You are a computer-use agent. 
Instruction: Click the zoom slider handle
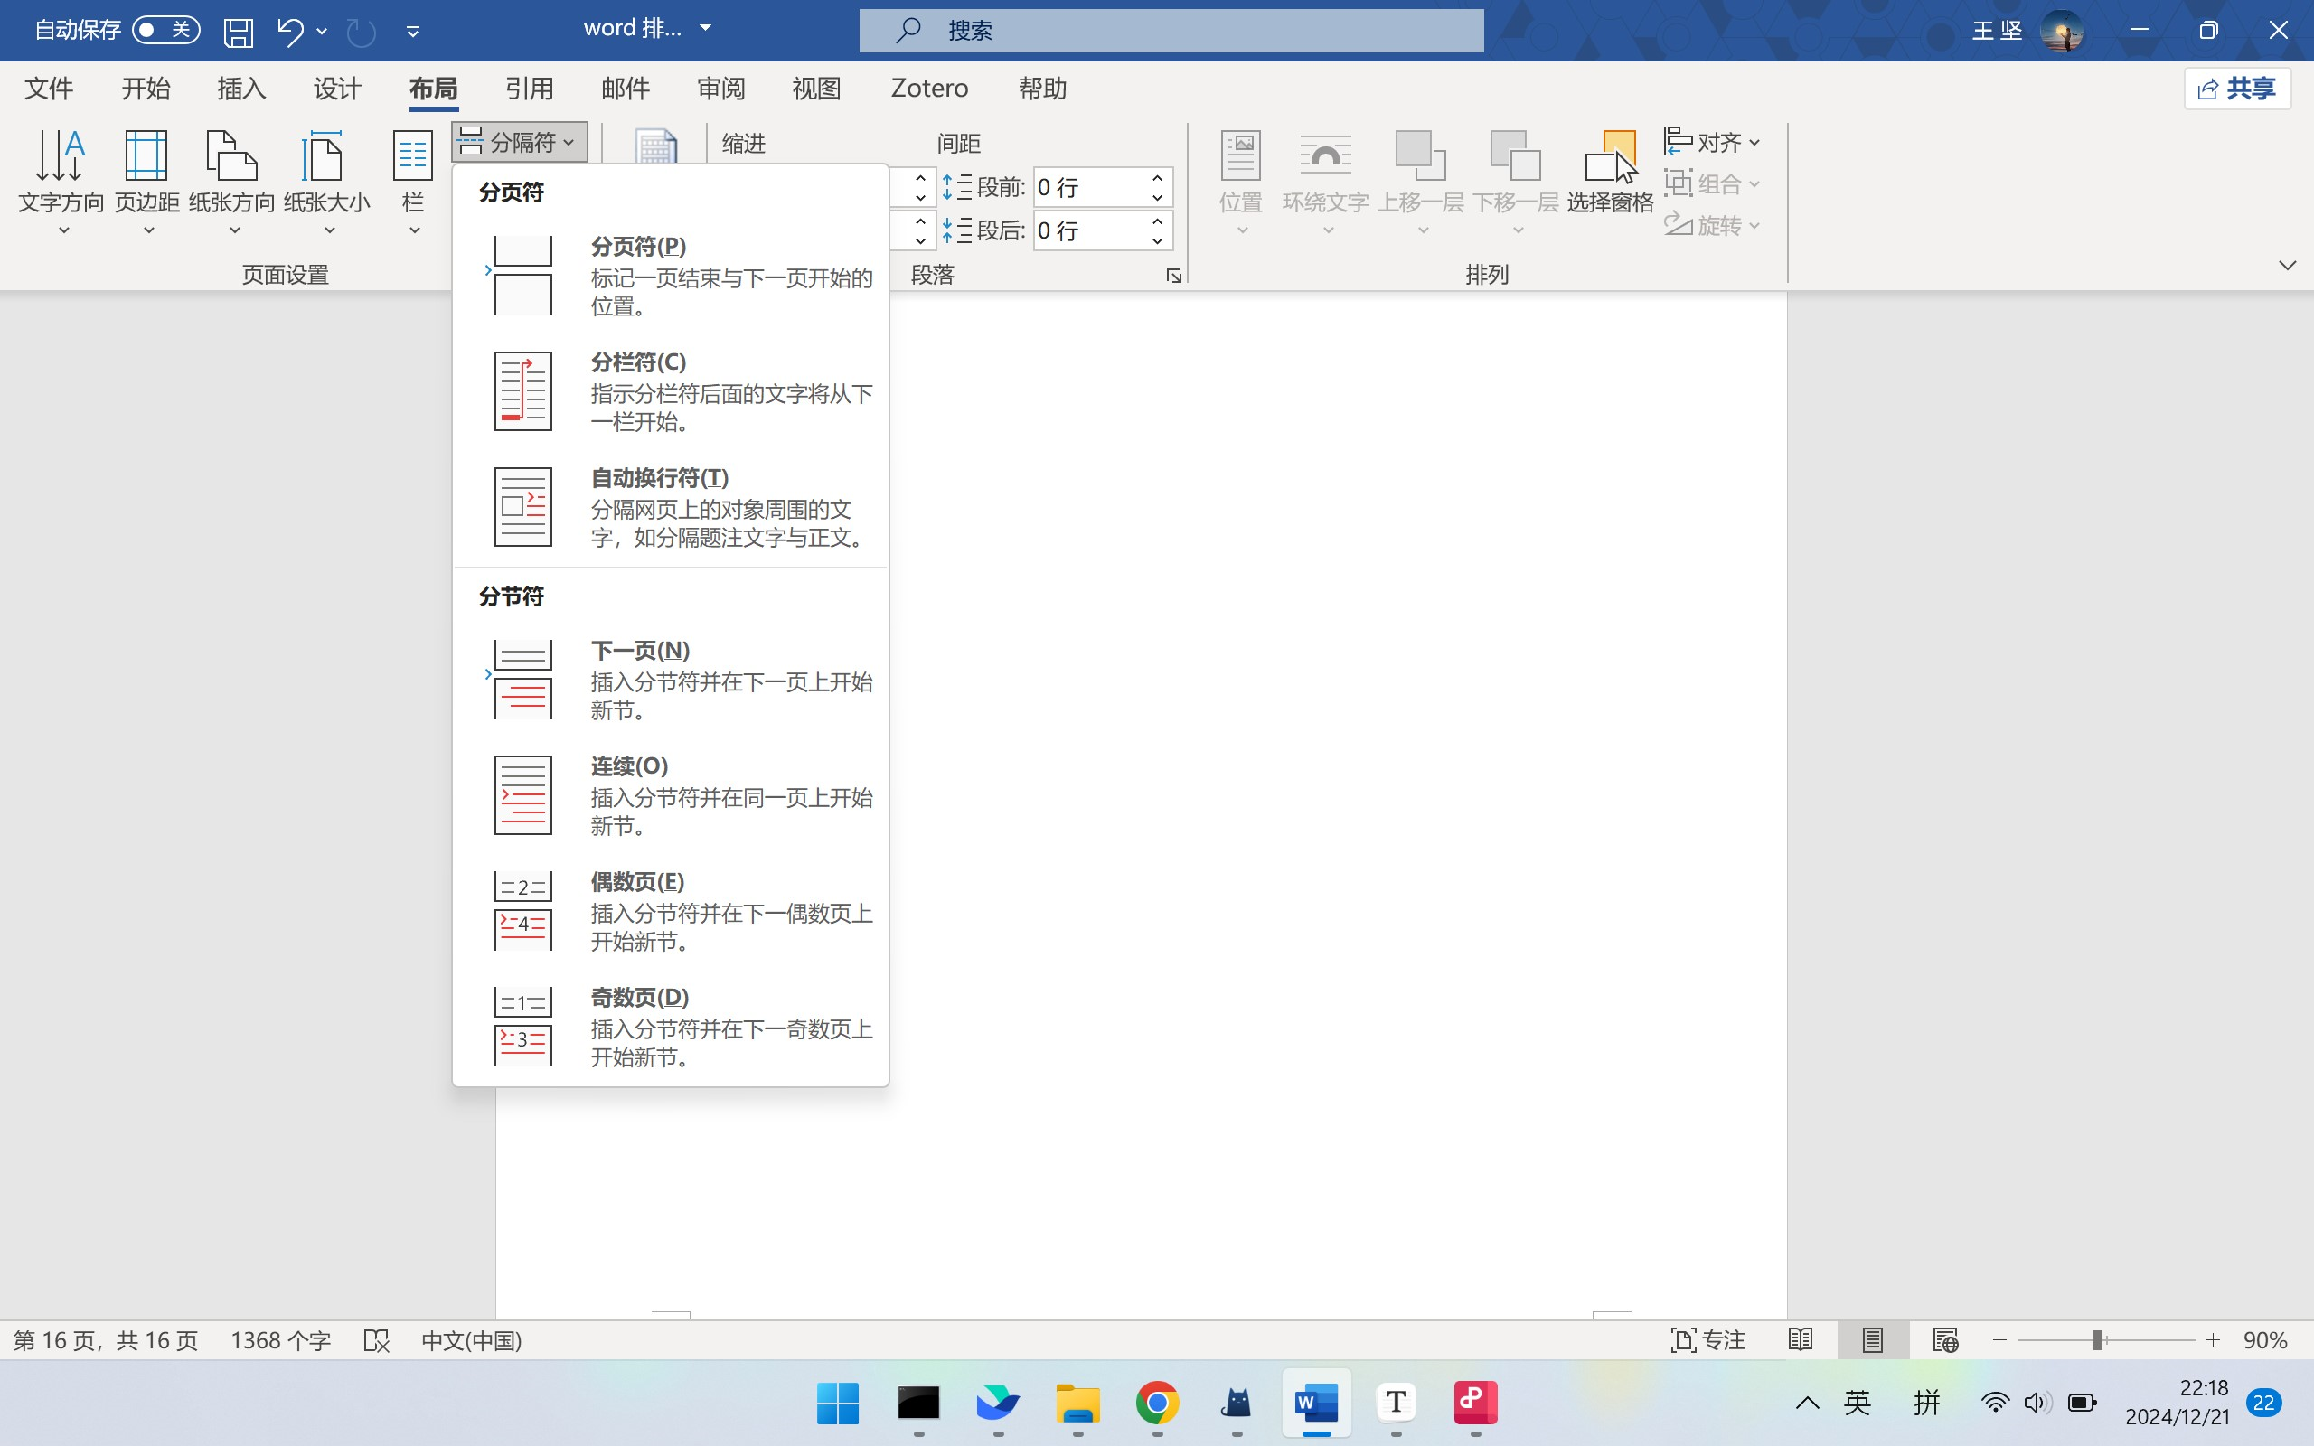pos(2097,1340)
